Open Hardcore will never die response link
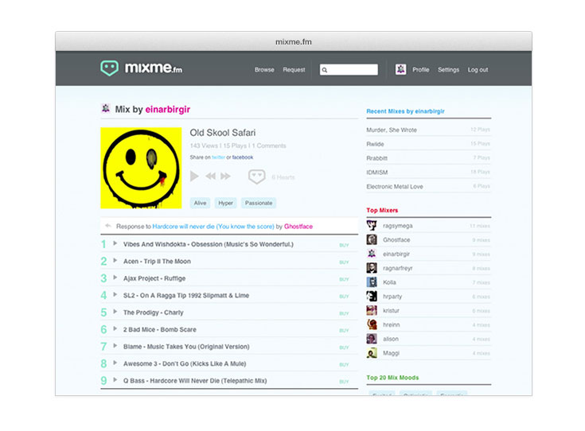 213,227
